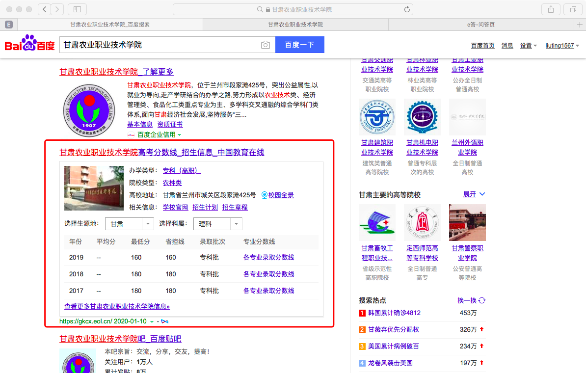Open the 招生计划 link
This screenshot has height=373, width=586.
coord(205,207)
